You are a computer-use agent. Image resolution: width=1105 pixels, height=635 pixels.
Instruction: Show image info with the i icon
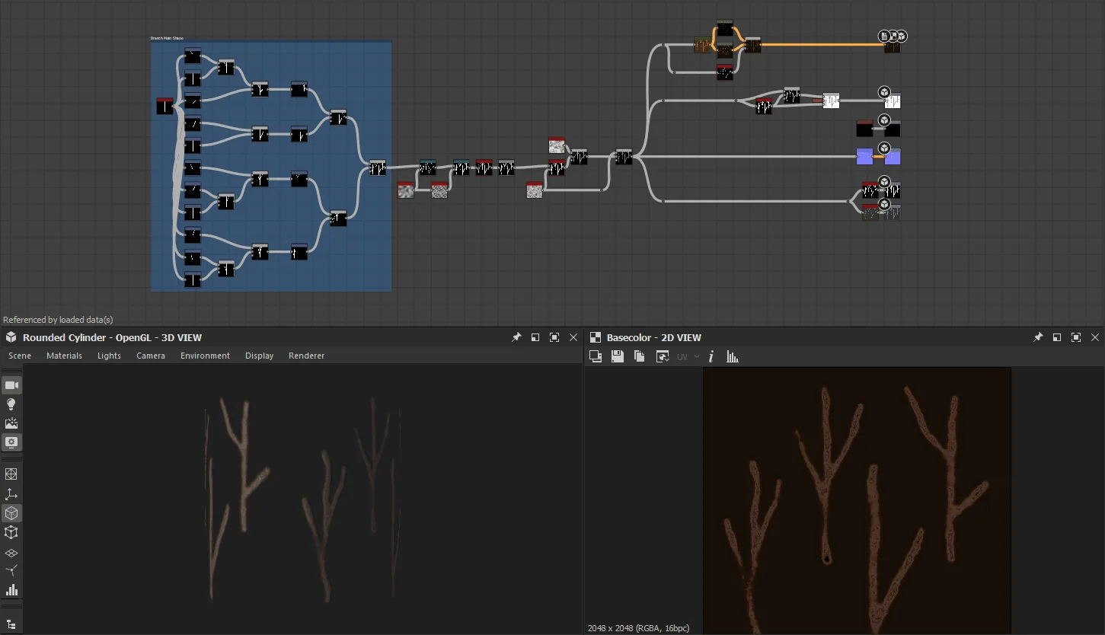click(x=711, y=356)
